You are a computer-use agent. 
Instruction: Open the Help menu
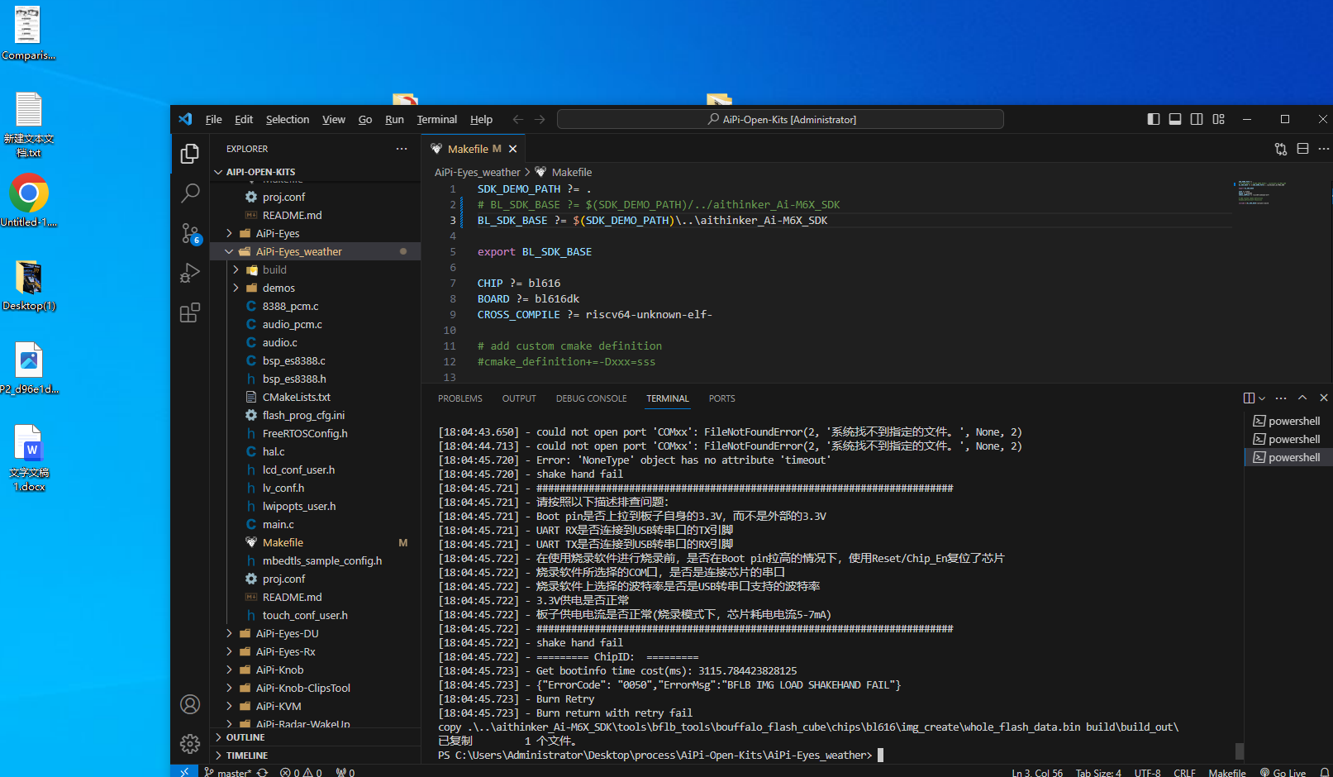[481, 119]
